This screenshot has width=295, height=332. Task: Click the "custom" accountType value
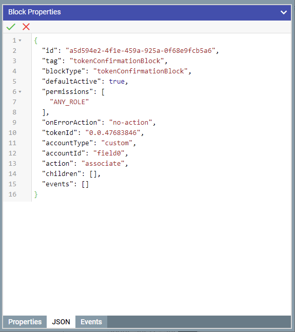(117, 143)
